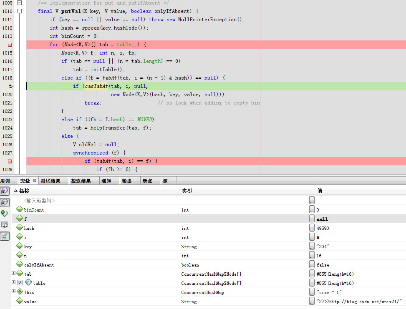Click the green program counter arrow at casTabAt line
Viewport: 406px width, 309px height.
point(10,86)
